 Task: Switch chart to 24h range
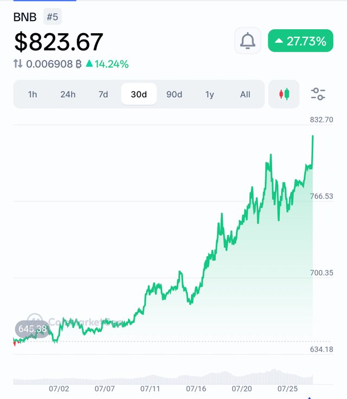click(68, 94)
